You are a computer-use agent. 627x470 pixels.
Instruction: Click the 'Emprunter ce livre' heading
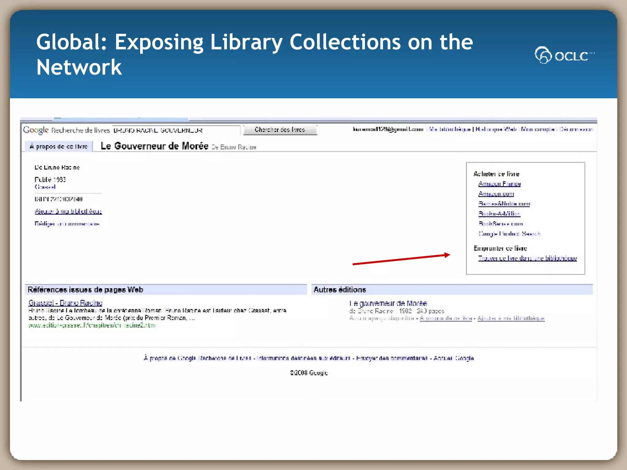pos(500,248)
